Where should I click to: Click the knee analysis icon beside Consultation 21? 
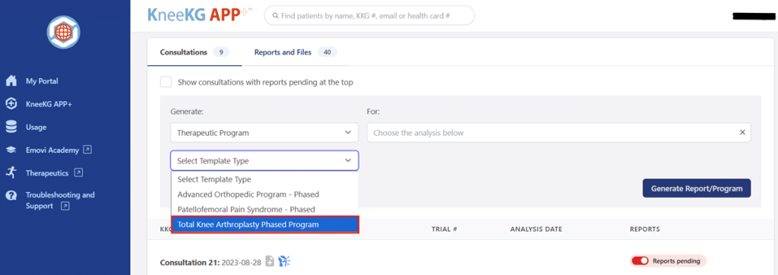(284, 261)
